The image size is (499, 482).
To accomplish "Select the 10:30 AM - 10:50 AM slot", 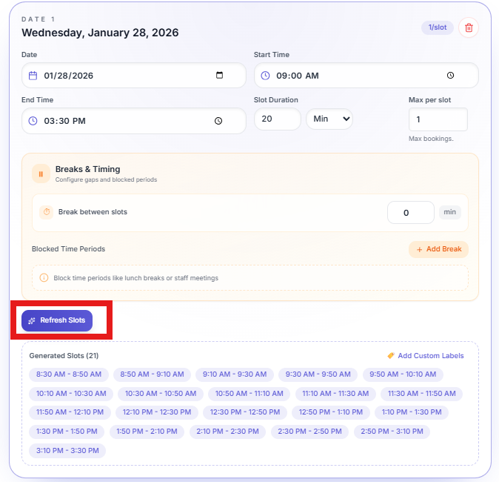I will [x=161, y=394].
